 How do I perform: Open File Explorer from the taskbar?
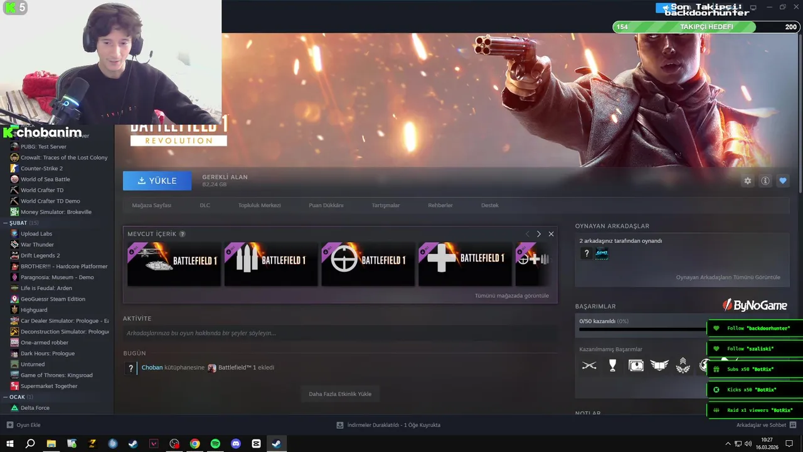coord(51,444)
